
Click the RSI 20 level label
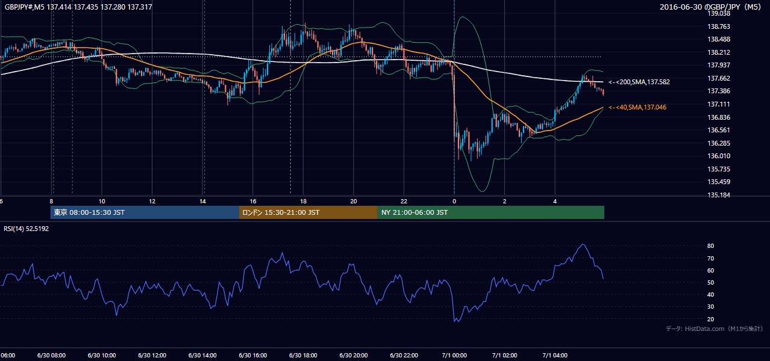[711, 319]
